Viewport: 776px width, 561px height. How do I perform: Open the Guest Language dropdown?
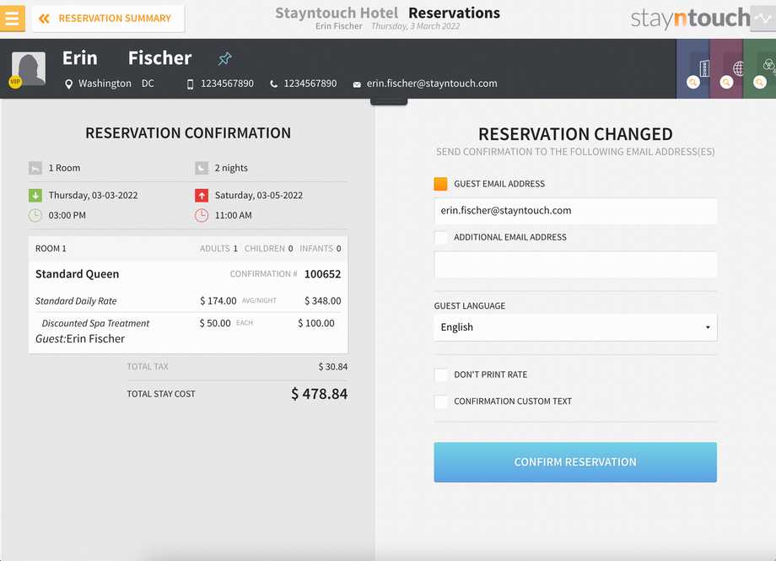click(x=575, y=328)
